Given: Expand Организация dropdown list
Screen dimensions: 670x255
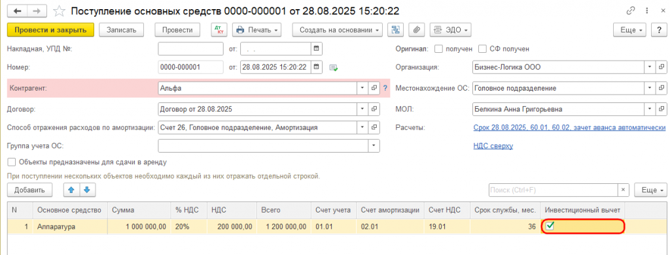Looking at the screenshot, I should click(650, 67).
